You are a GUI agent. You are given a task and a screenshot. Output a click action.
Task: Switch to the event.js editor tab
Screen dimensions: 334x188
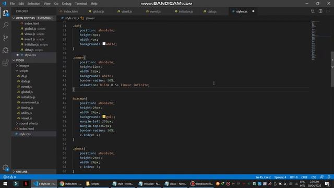pos(155,11)
